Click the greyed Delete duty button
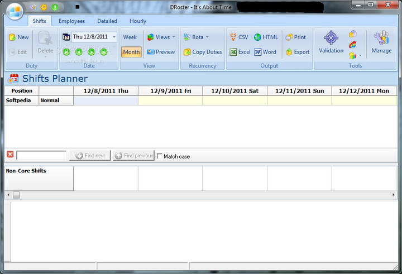The height and width of the screenshot is (274, 402). tap(45, 44)
